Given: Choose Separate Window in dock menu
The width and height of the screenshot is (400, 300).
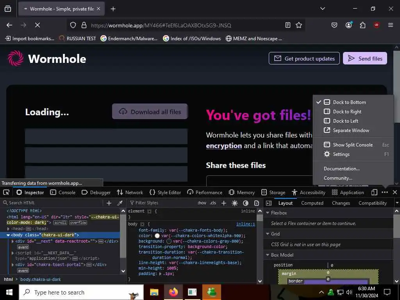Looking at the screenshot, I should [353, 130].
